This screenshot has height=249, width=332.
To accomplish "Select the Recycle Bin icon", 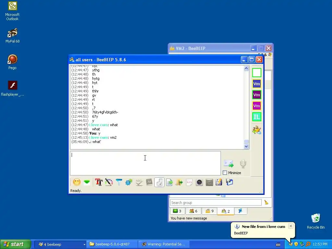I will click(316, 221).
